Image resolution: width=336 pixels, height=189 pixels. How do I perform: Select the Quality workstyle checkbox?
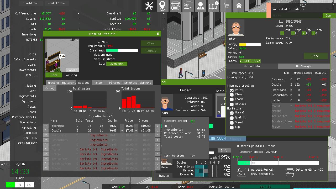click(232, 118)
